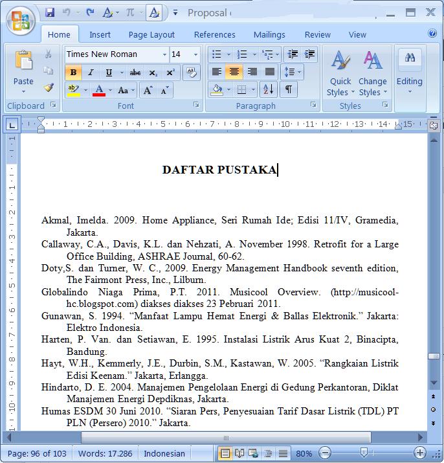Switch to Full Screen Reading view
This screenshot has height=463, width=444.
click(239, 453)
